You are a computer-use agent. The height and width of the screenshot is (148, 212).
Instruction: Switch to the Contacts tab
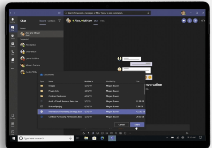tap(51, 21)
